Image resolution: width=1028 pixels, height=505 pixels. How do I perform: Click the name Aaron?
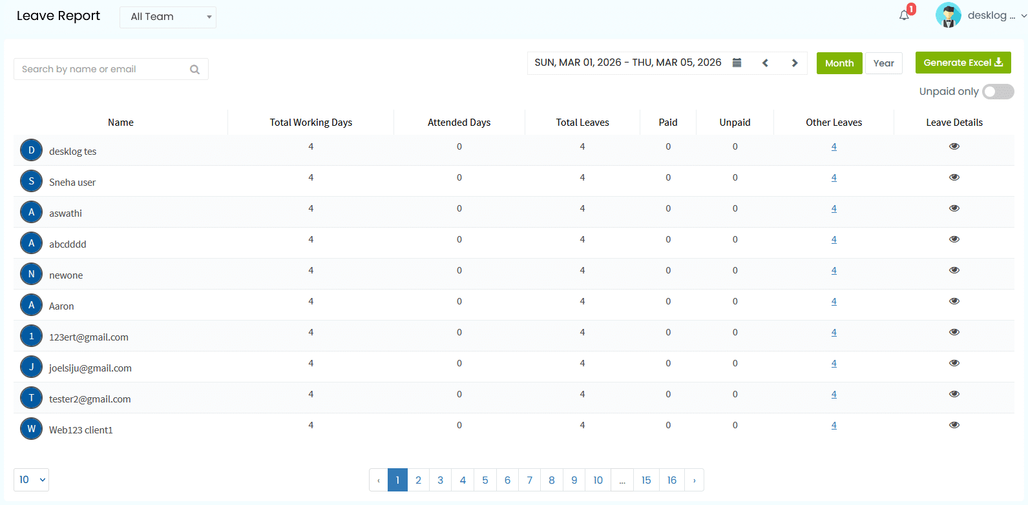[x=61, y=306]
